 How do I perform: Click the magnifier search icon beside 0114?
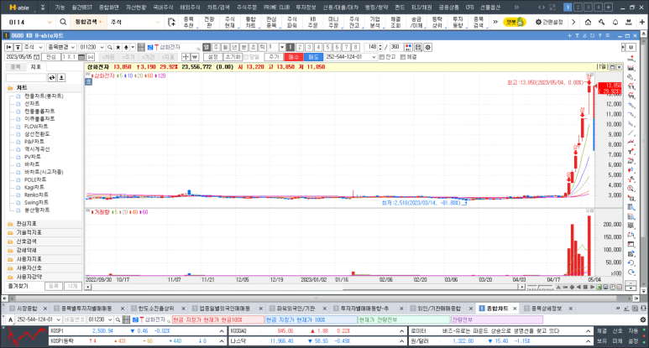click(63, 22)
